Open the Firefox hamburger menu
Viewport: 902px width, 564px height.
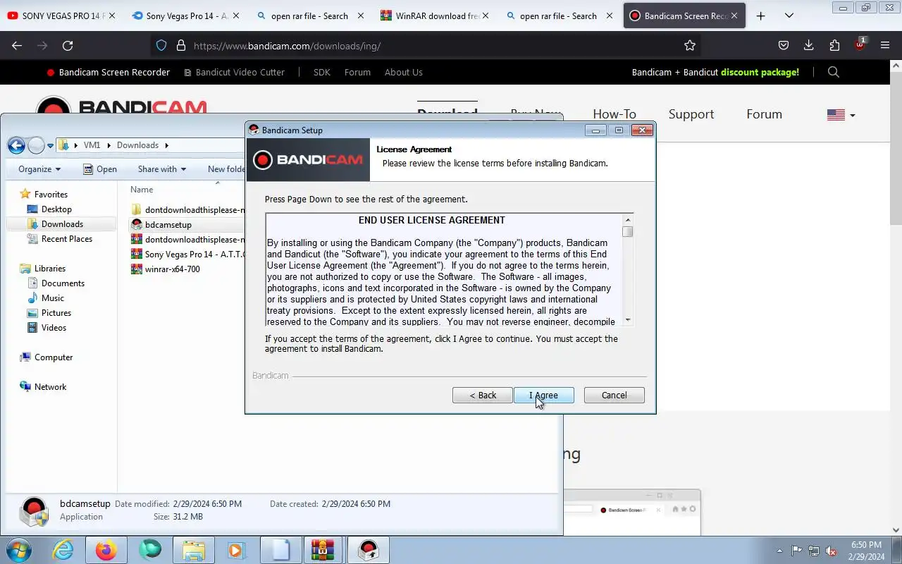(x=885, y=46)
